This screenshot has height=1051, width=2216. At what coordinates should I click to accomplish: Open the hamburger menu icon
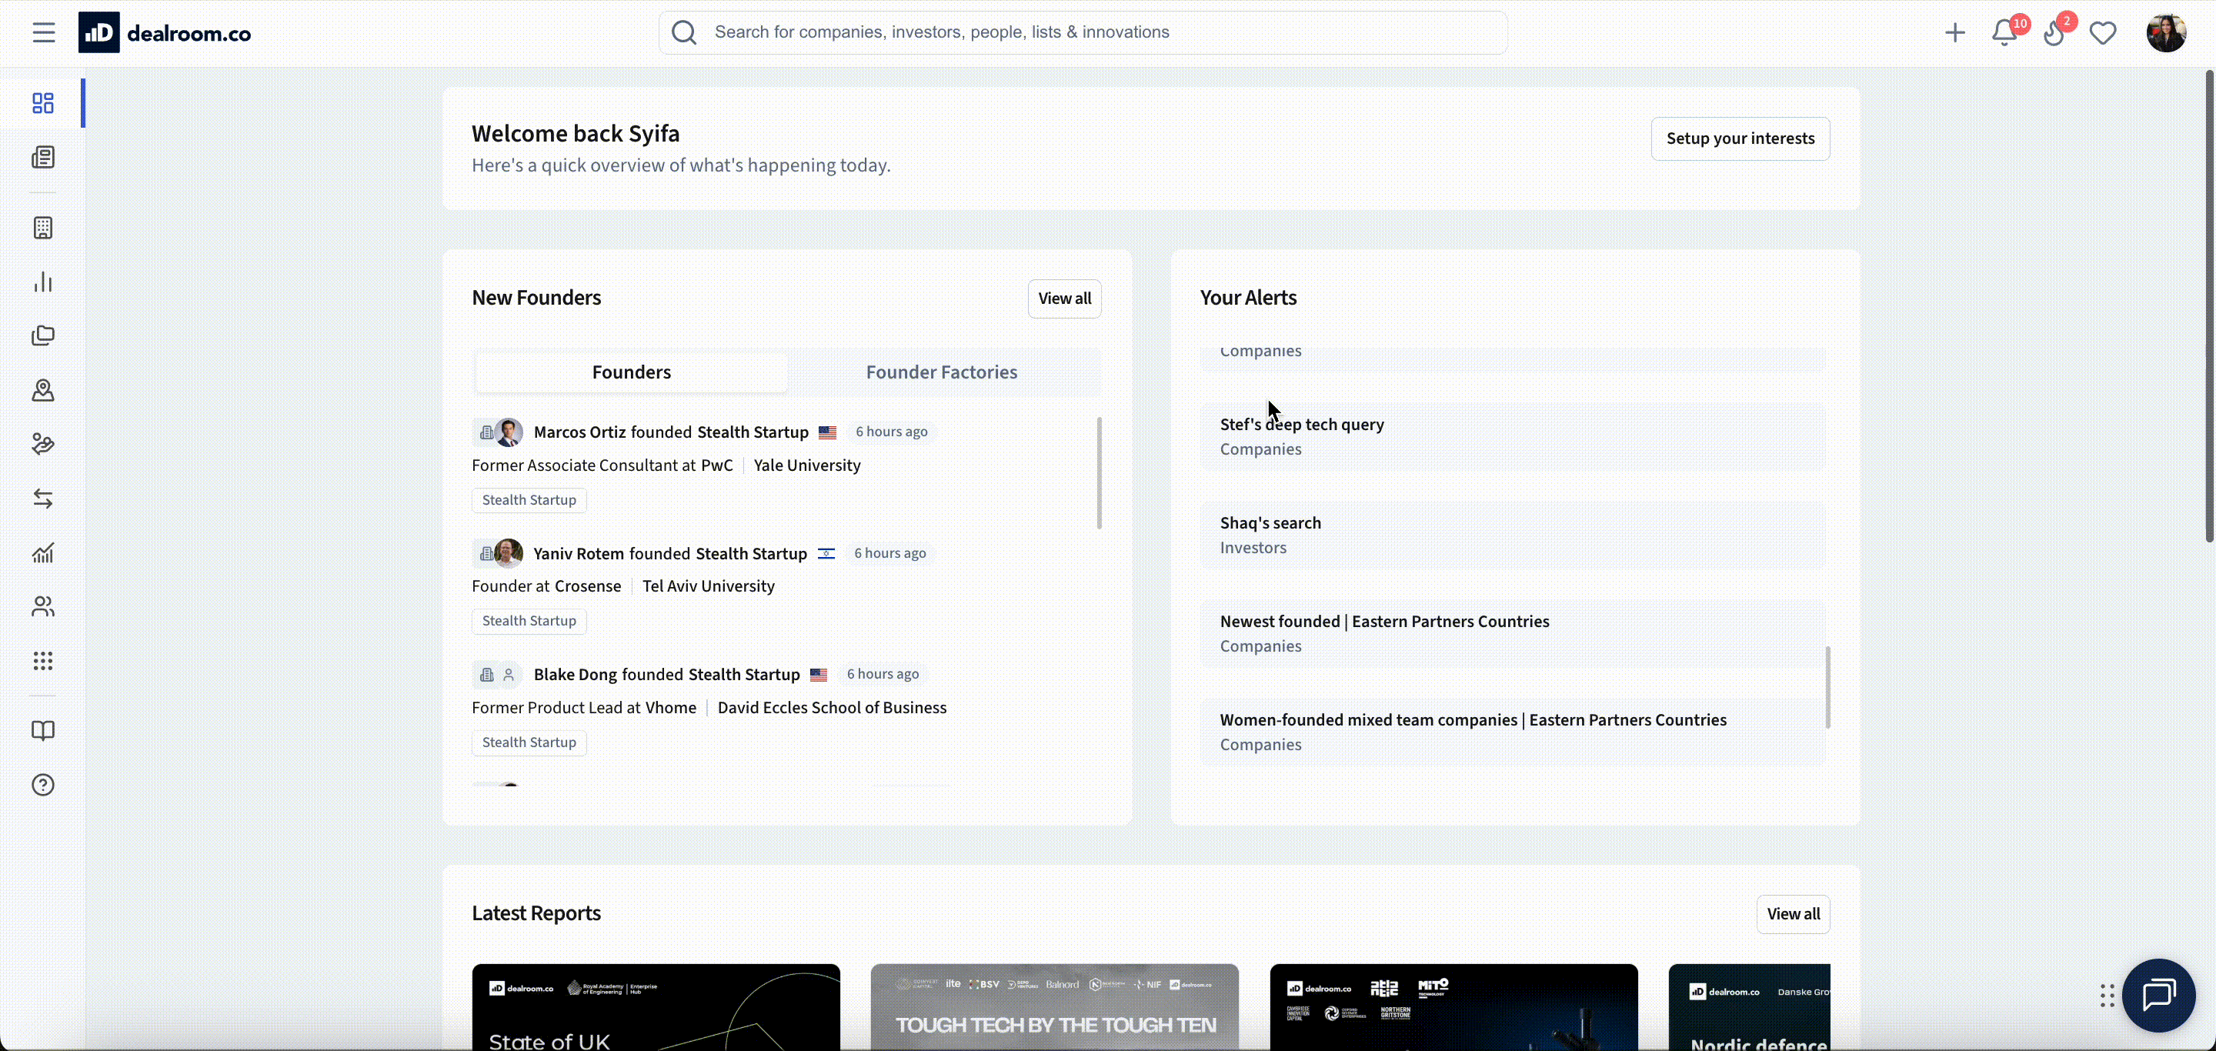43,32
